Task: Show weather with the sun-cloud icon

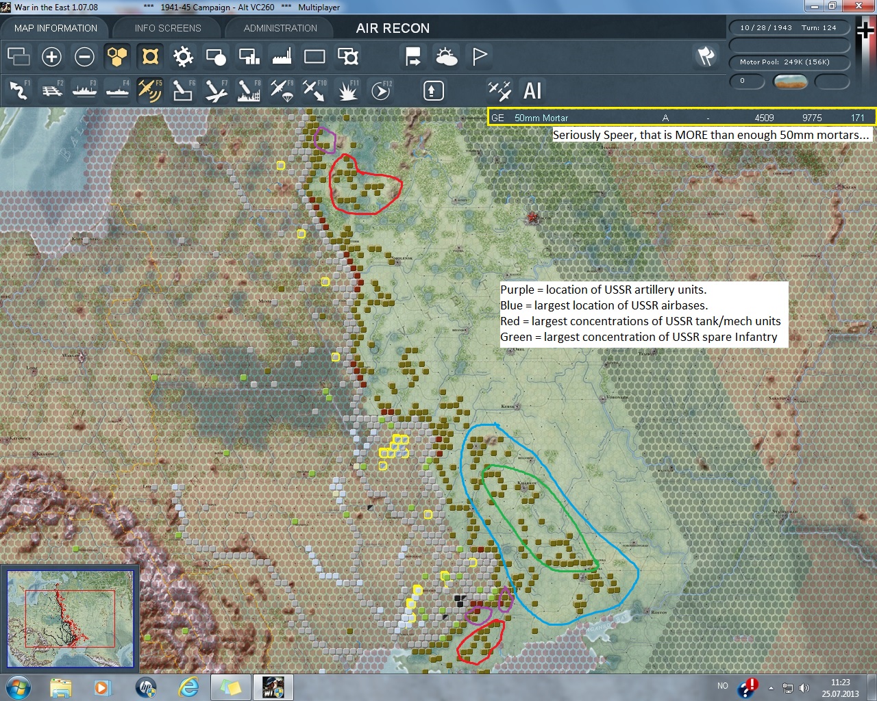Action: pyautogui.click(x=446, y=56)
